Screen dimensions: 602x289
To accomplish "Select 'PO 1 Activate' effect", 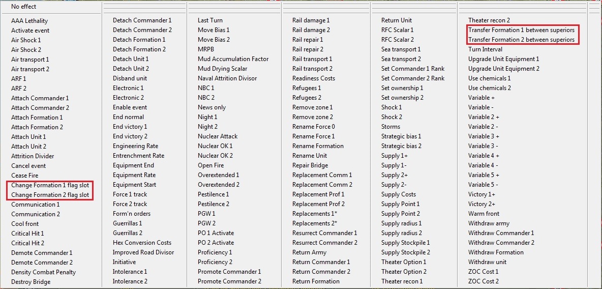I will [216, 233].
